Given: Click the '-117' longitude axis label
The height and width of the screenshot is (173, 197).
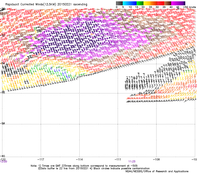Looking at the screenshot, I should point(41,159).
